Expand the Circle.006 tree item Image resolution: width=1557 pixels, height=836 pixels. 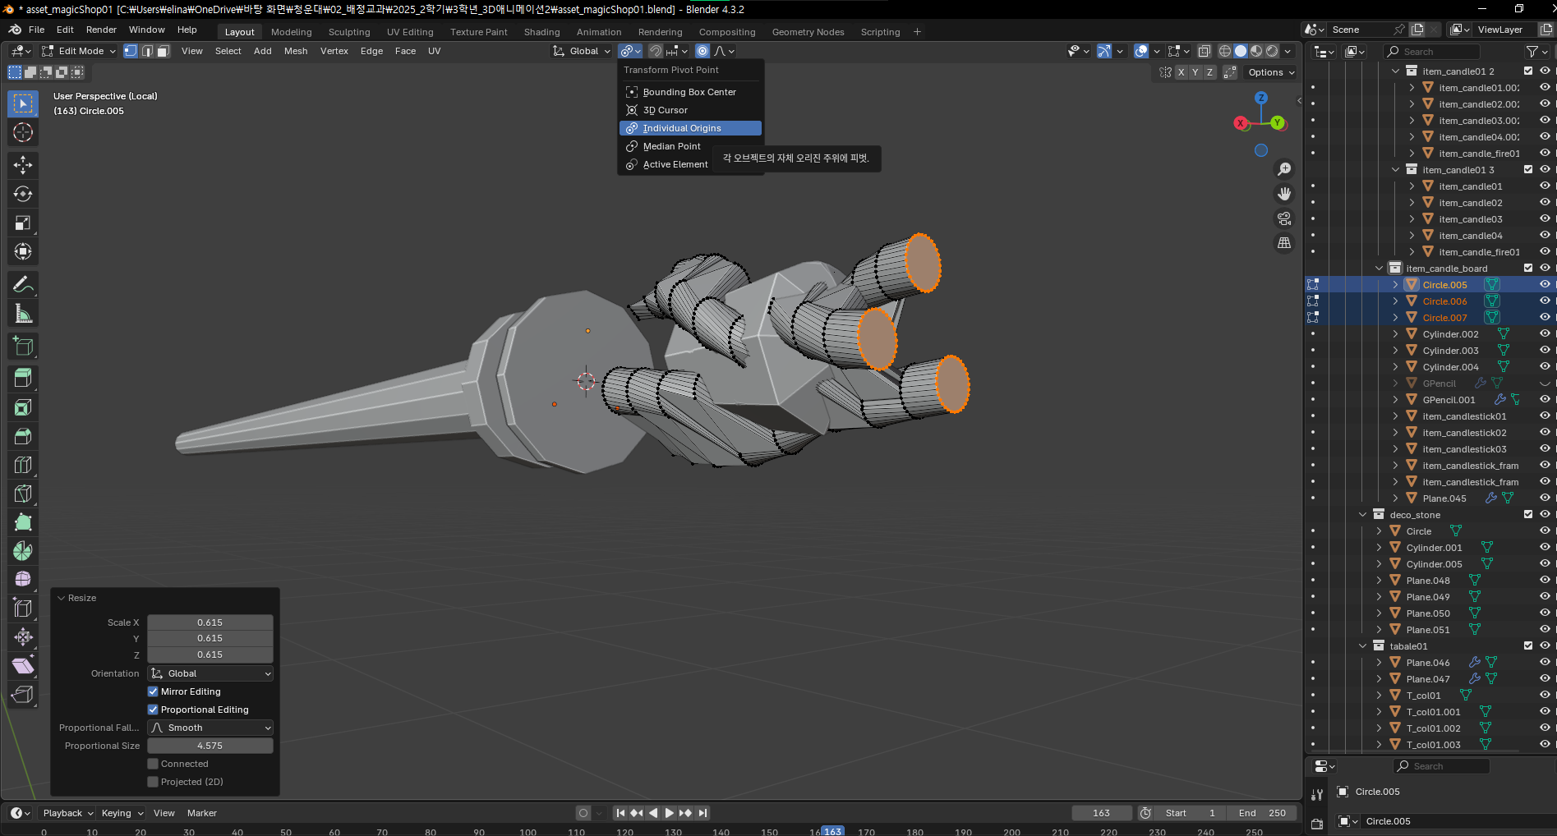1395,301
